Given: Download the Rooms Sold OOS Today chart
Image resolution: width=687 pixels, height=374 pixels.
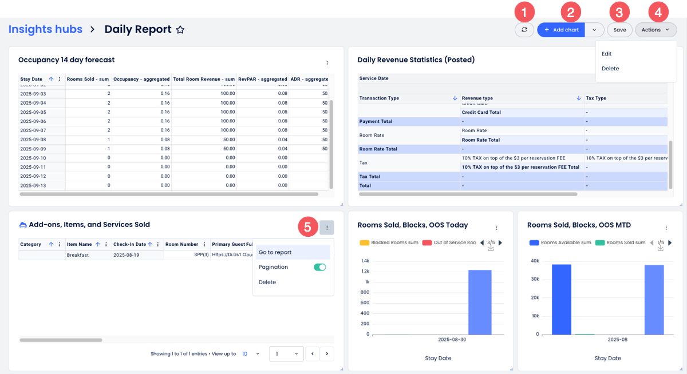Looking at the screenshot, I should 491,248.
